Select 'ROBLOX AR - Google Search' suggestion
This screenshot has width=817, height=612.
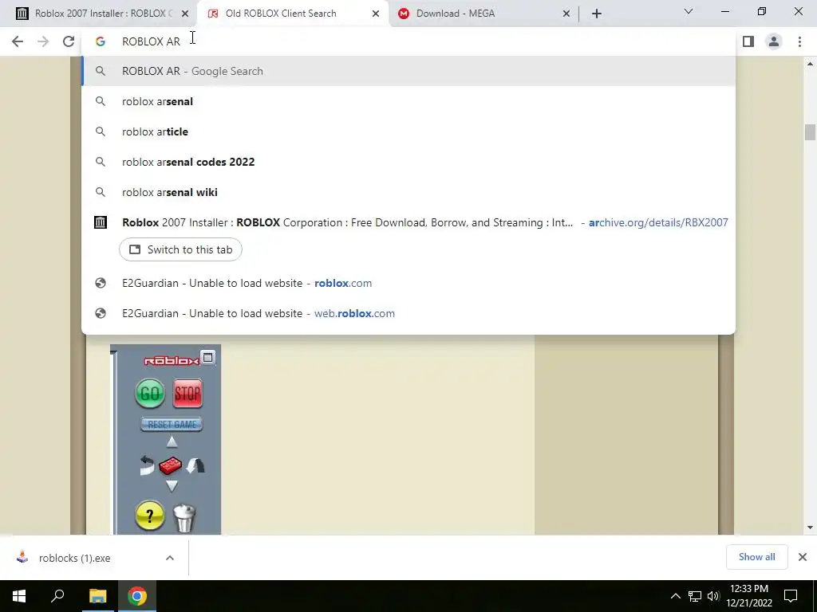pos(408,71)
